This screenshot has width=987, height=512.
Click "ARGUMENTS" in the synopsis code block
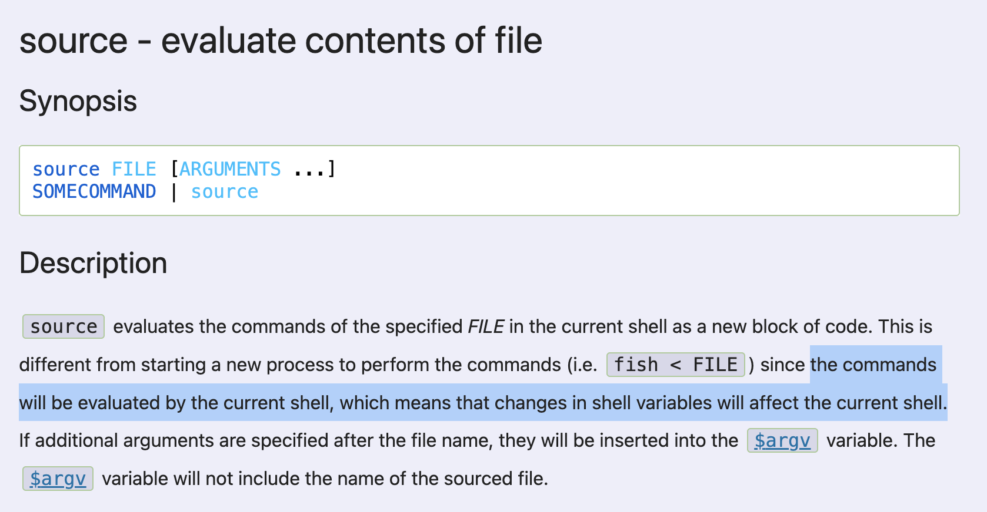[230, 169]
